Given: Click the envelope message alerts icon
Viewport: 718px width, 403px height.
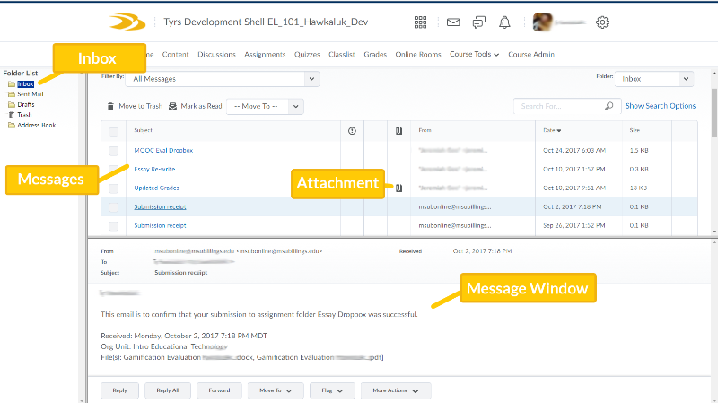Looking at the screenshot, I should tap(453, 22).
